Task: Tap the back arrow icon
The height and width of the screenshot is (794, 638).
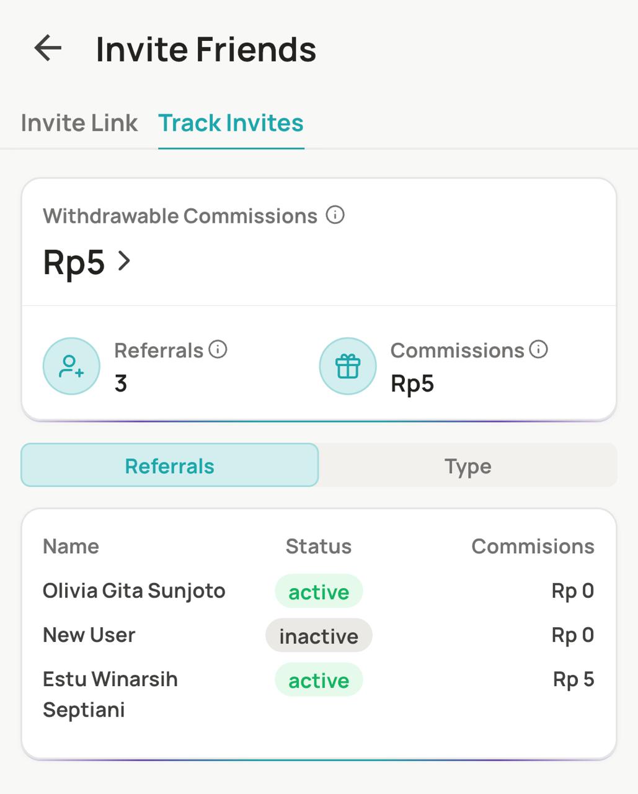Action: pos(48,48)
